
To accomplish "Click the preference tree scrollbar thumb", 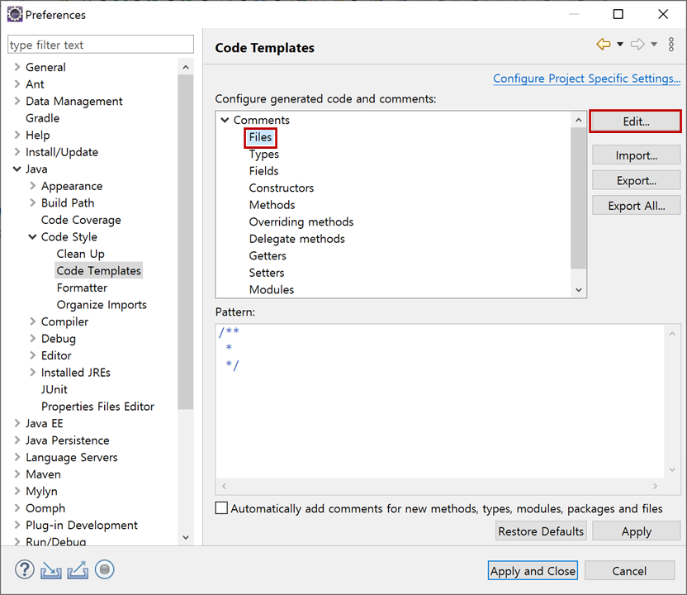I will [186, 241].
